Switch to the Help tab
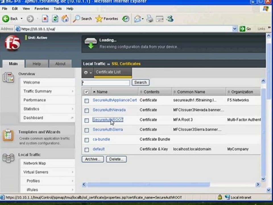This screenshot has height=205, width=273. (37, 63)
